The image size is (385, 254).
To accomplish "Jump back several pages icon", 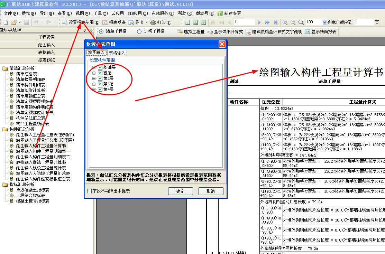I will tap(221, 22).
